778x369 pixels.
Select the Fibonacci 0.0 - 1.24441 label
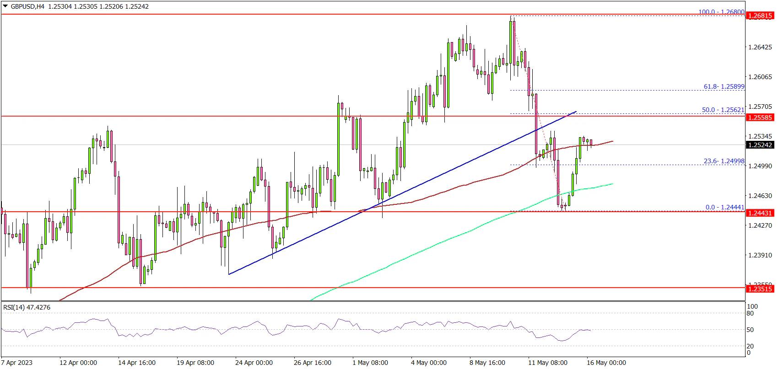coord(725,207)
